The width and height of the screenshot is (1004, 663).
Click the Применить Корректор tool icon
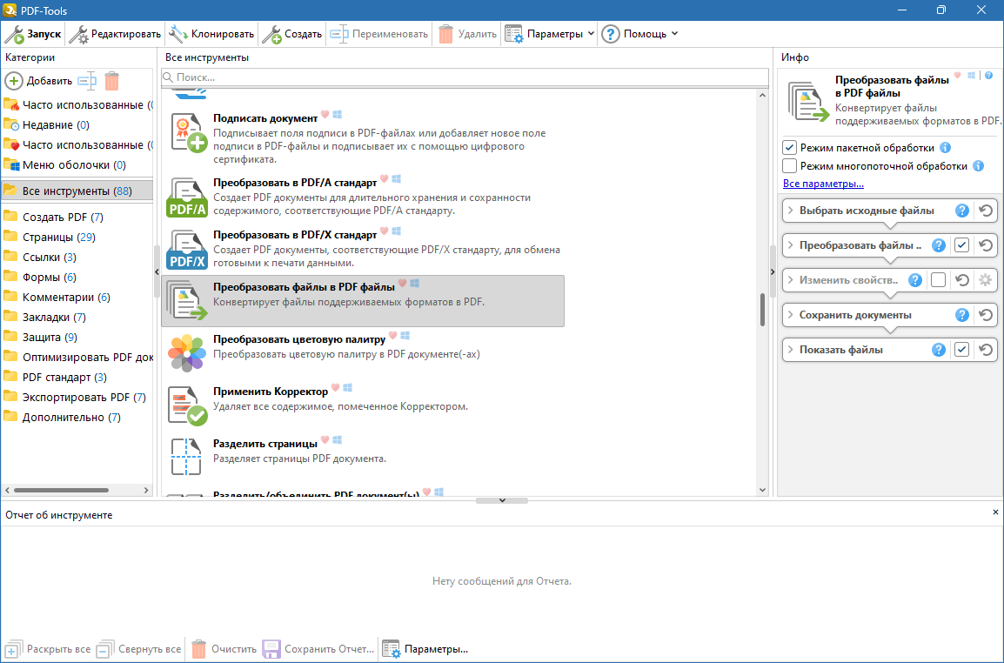(x=187, y=405)
